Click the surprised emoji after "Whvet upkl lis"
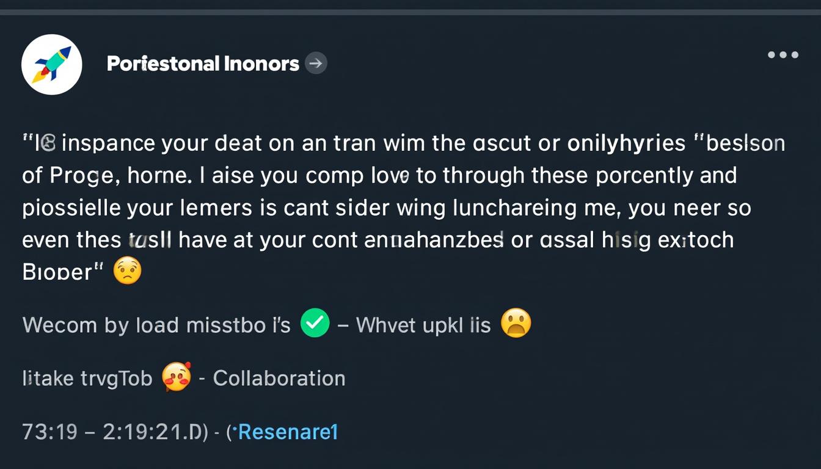Screen dimensions: 821x469 516,324
